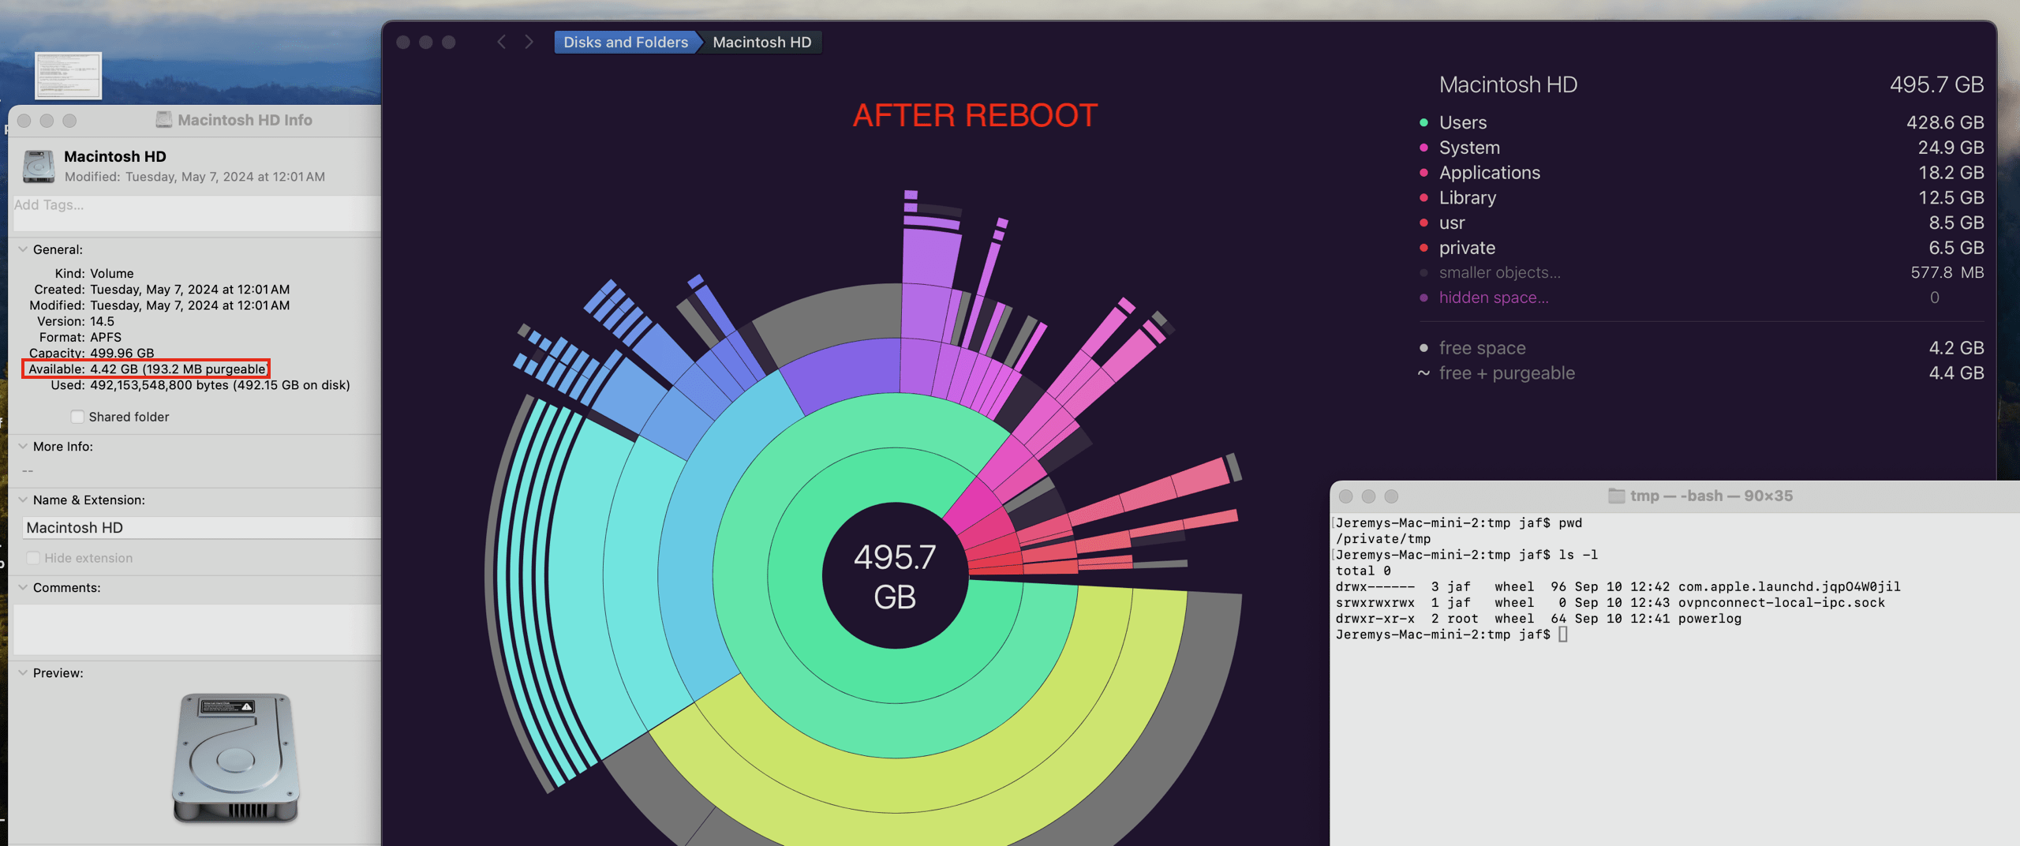Click the Comments text box in Info
This screenshot has height=846, width=2020.
point(197,629)
